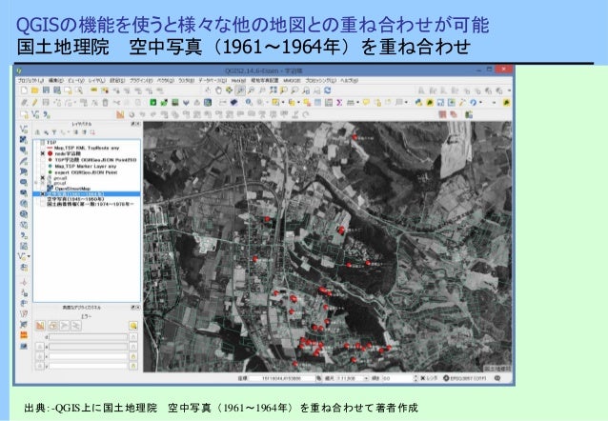Open the annotation tool dropdown arrow
The height and width of the screenshot is (421, 608).
pyautogui.click(x=406, y=102)
